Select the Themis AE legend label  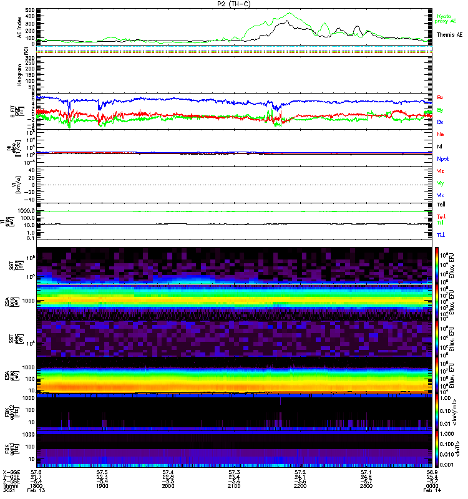tap(449, 35)
